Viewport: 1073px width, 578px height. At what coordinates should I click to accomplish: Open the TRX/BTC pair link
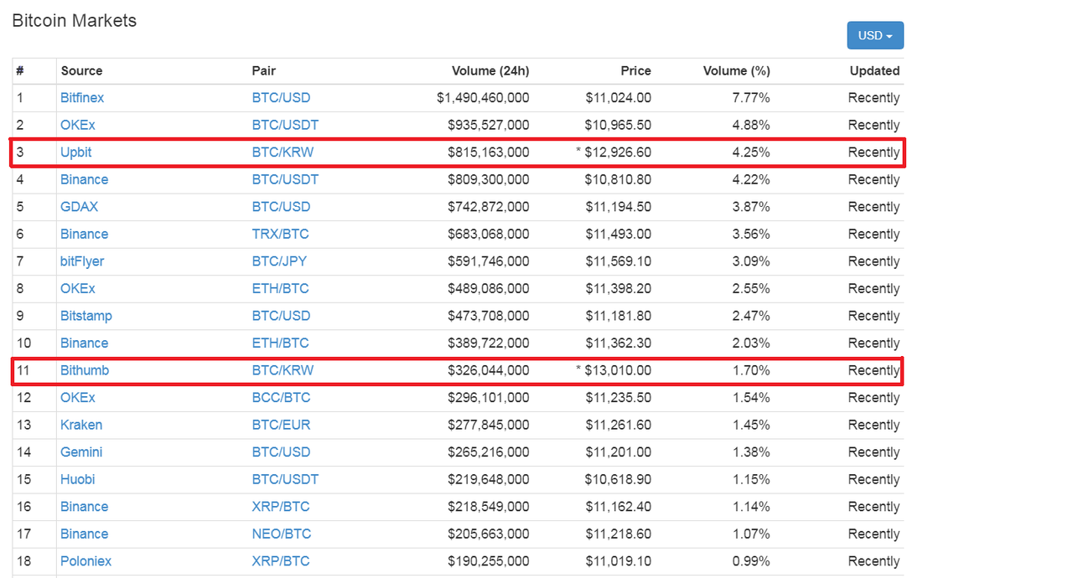(280, 234)
